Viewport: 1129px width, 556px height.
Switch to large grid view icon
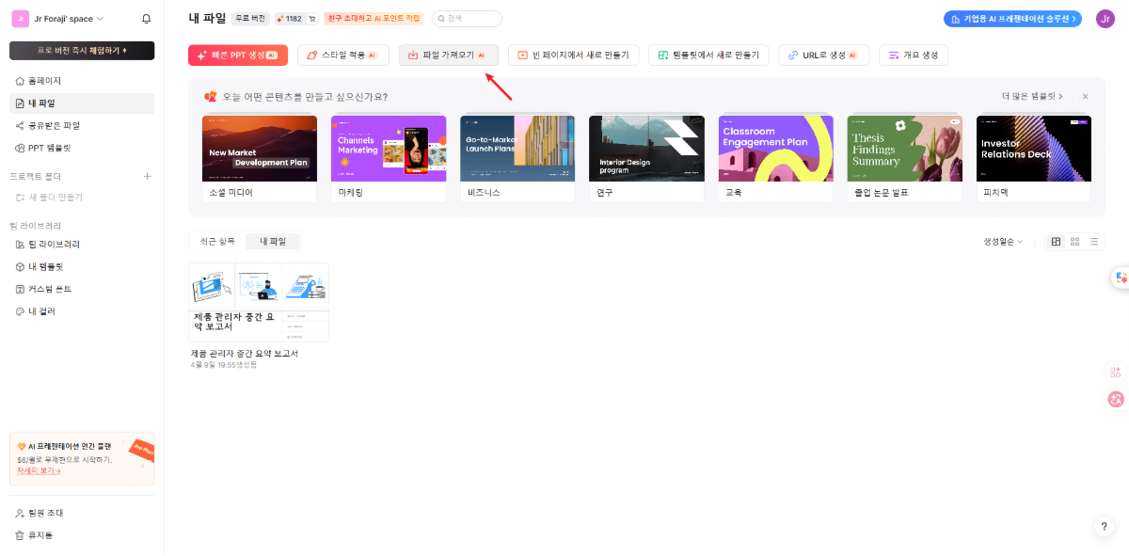pos(1057,242)
